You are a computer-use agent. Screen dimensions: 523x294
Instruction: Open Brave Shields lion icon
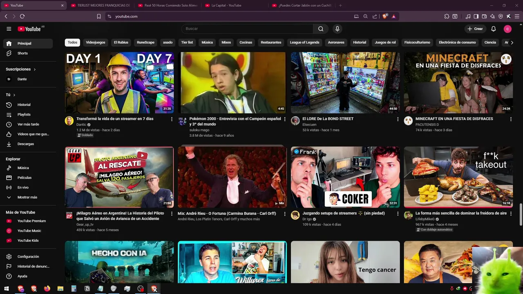pos(384,16)
